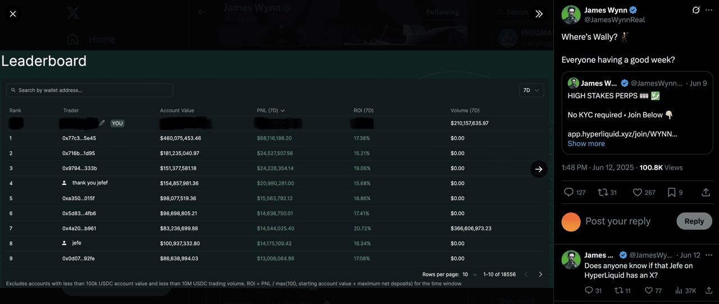This screenshot has height=304, width=719.
Task: Open the 7D time window dropdown
Action: point(531,90)
